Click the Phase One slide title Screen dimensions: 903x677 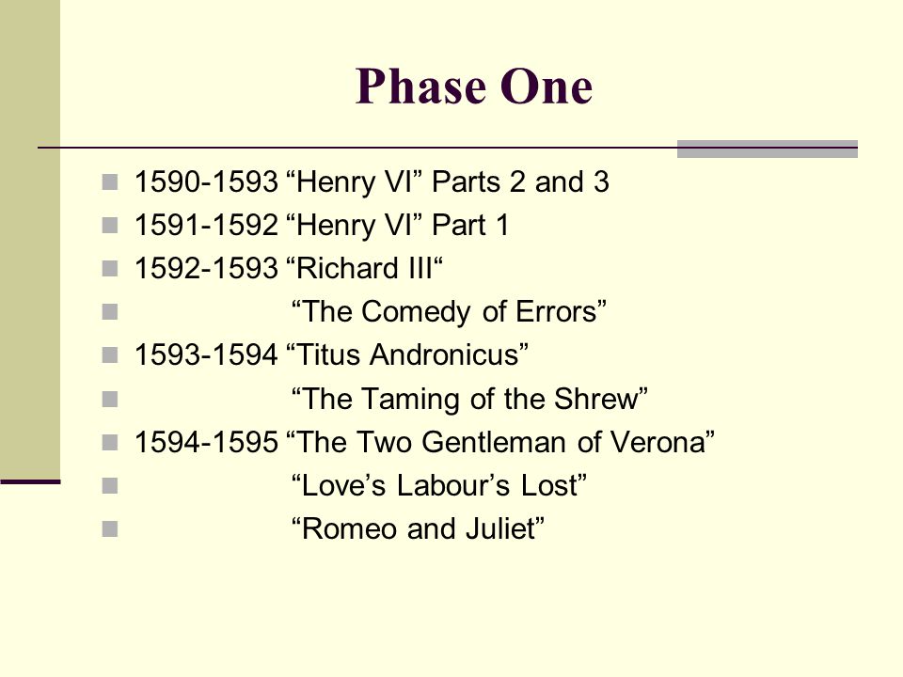click(x=474, y=87)
